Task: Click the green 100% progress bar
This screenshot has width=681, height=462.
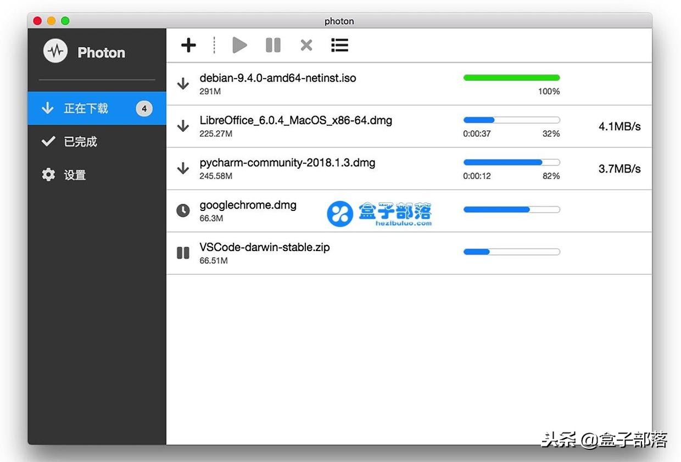Action: [512, 78]
